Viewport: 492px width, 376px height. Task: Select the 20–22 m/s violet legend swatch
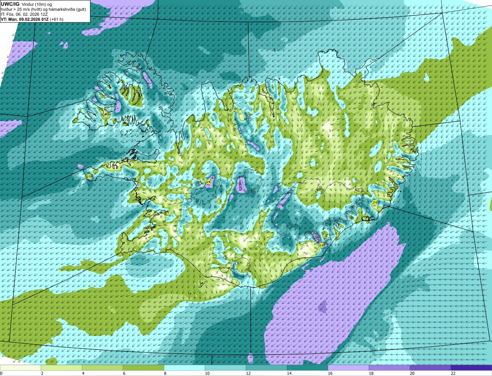[x=430, y=368]
